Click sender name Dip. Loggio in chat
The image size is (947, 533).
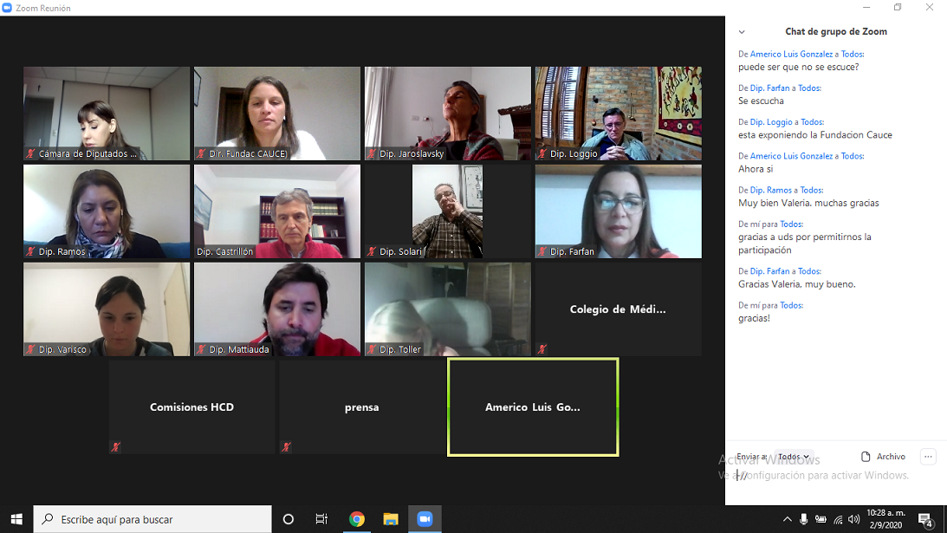click(771, 122)
